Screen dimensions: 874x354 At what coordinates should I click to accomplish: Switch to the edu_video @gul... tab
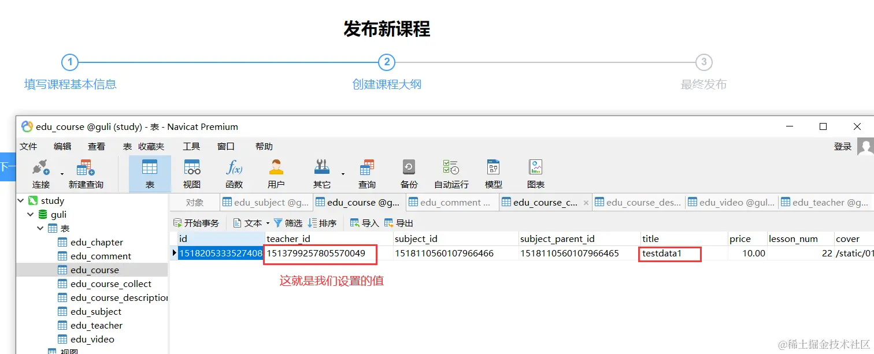pos(732,203)
